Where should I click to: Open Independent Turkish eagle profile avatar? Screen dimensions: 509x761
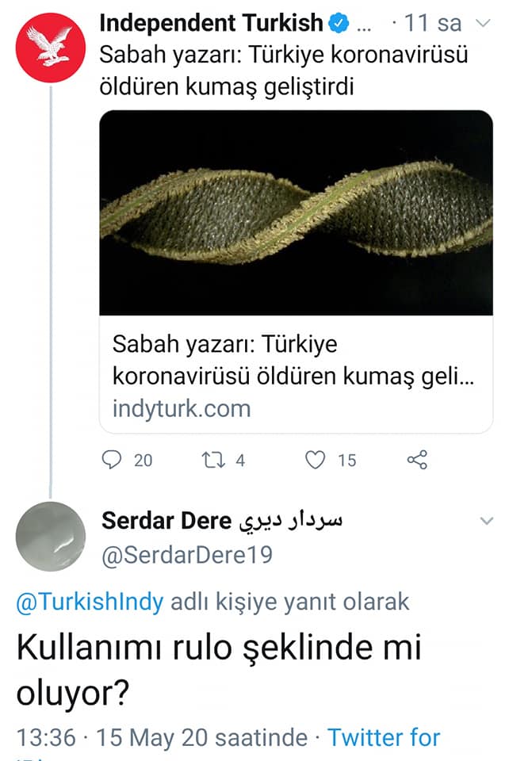tap(51, 48)
